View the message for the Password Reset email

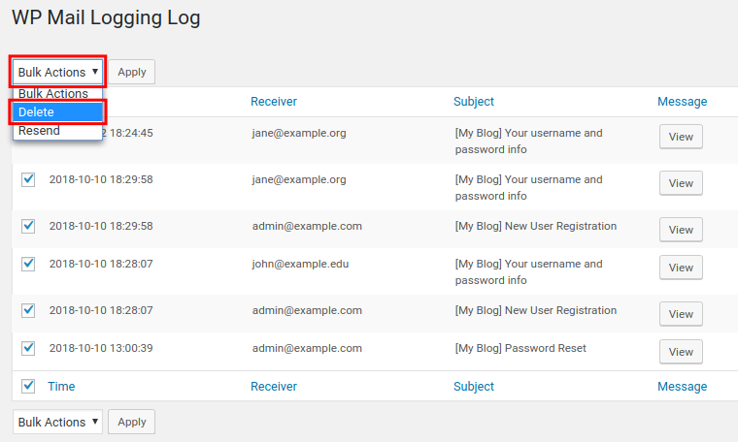click(x=681, y=352)
